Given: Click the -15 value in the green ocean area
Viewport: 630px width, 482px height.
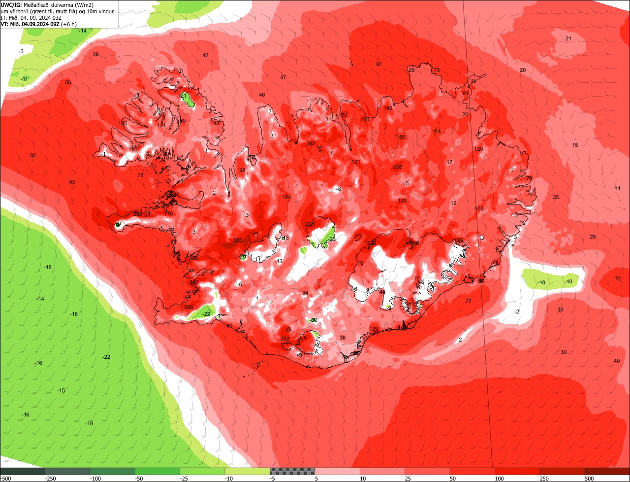Looking at the screenshot, I should (61, 390).
